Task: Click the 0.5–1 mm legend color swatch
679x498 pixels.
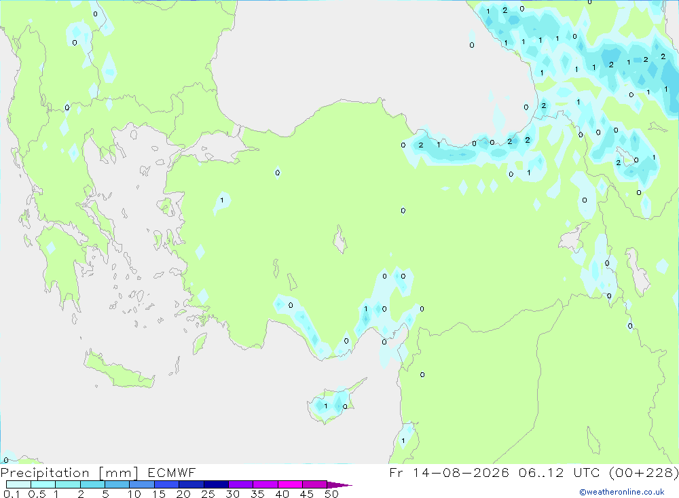Action: pyautogui.click(x=43, y=484)
